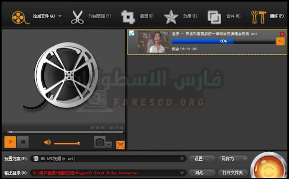The image size is (289, 179).
Task: Click the large orange Convert button
Action: coord(269,166)
